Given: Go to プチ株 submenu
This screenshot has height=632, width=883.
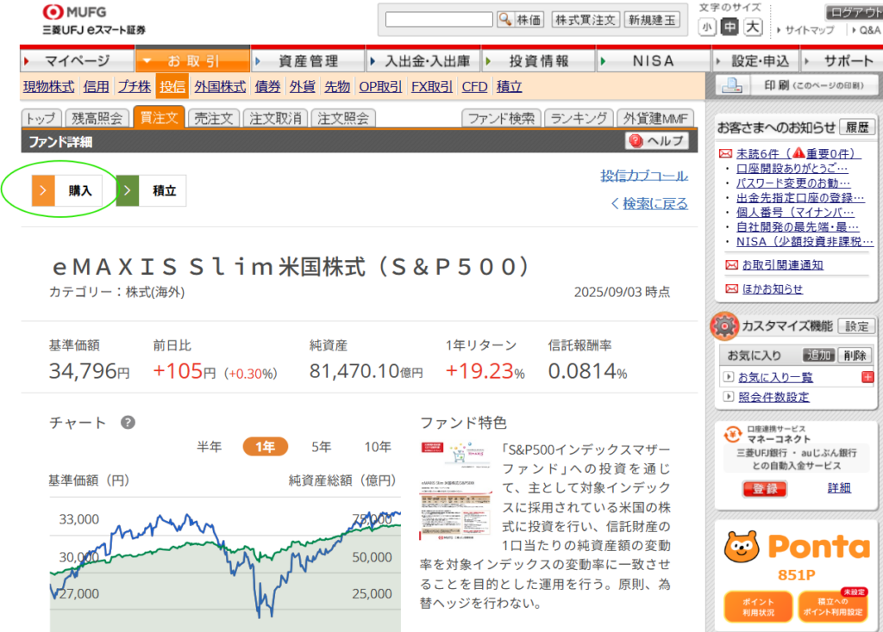Looking at the screenshot, I should tap(134, 87).
